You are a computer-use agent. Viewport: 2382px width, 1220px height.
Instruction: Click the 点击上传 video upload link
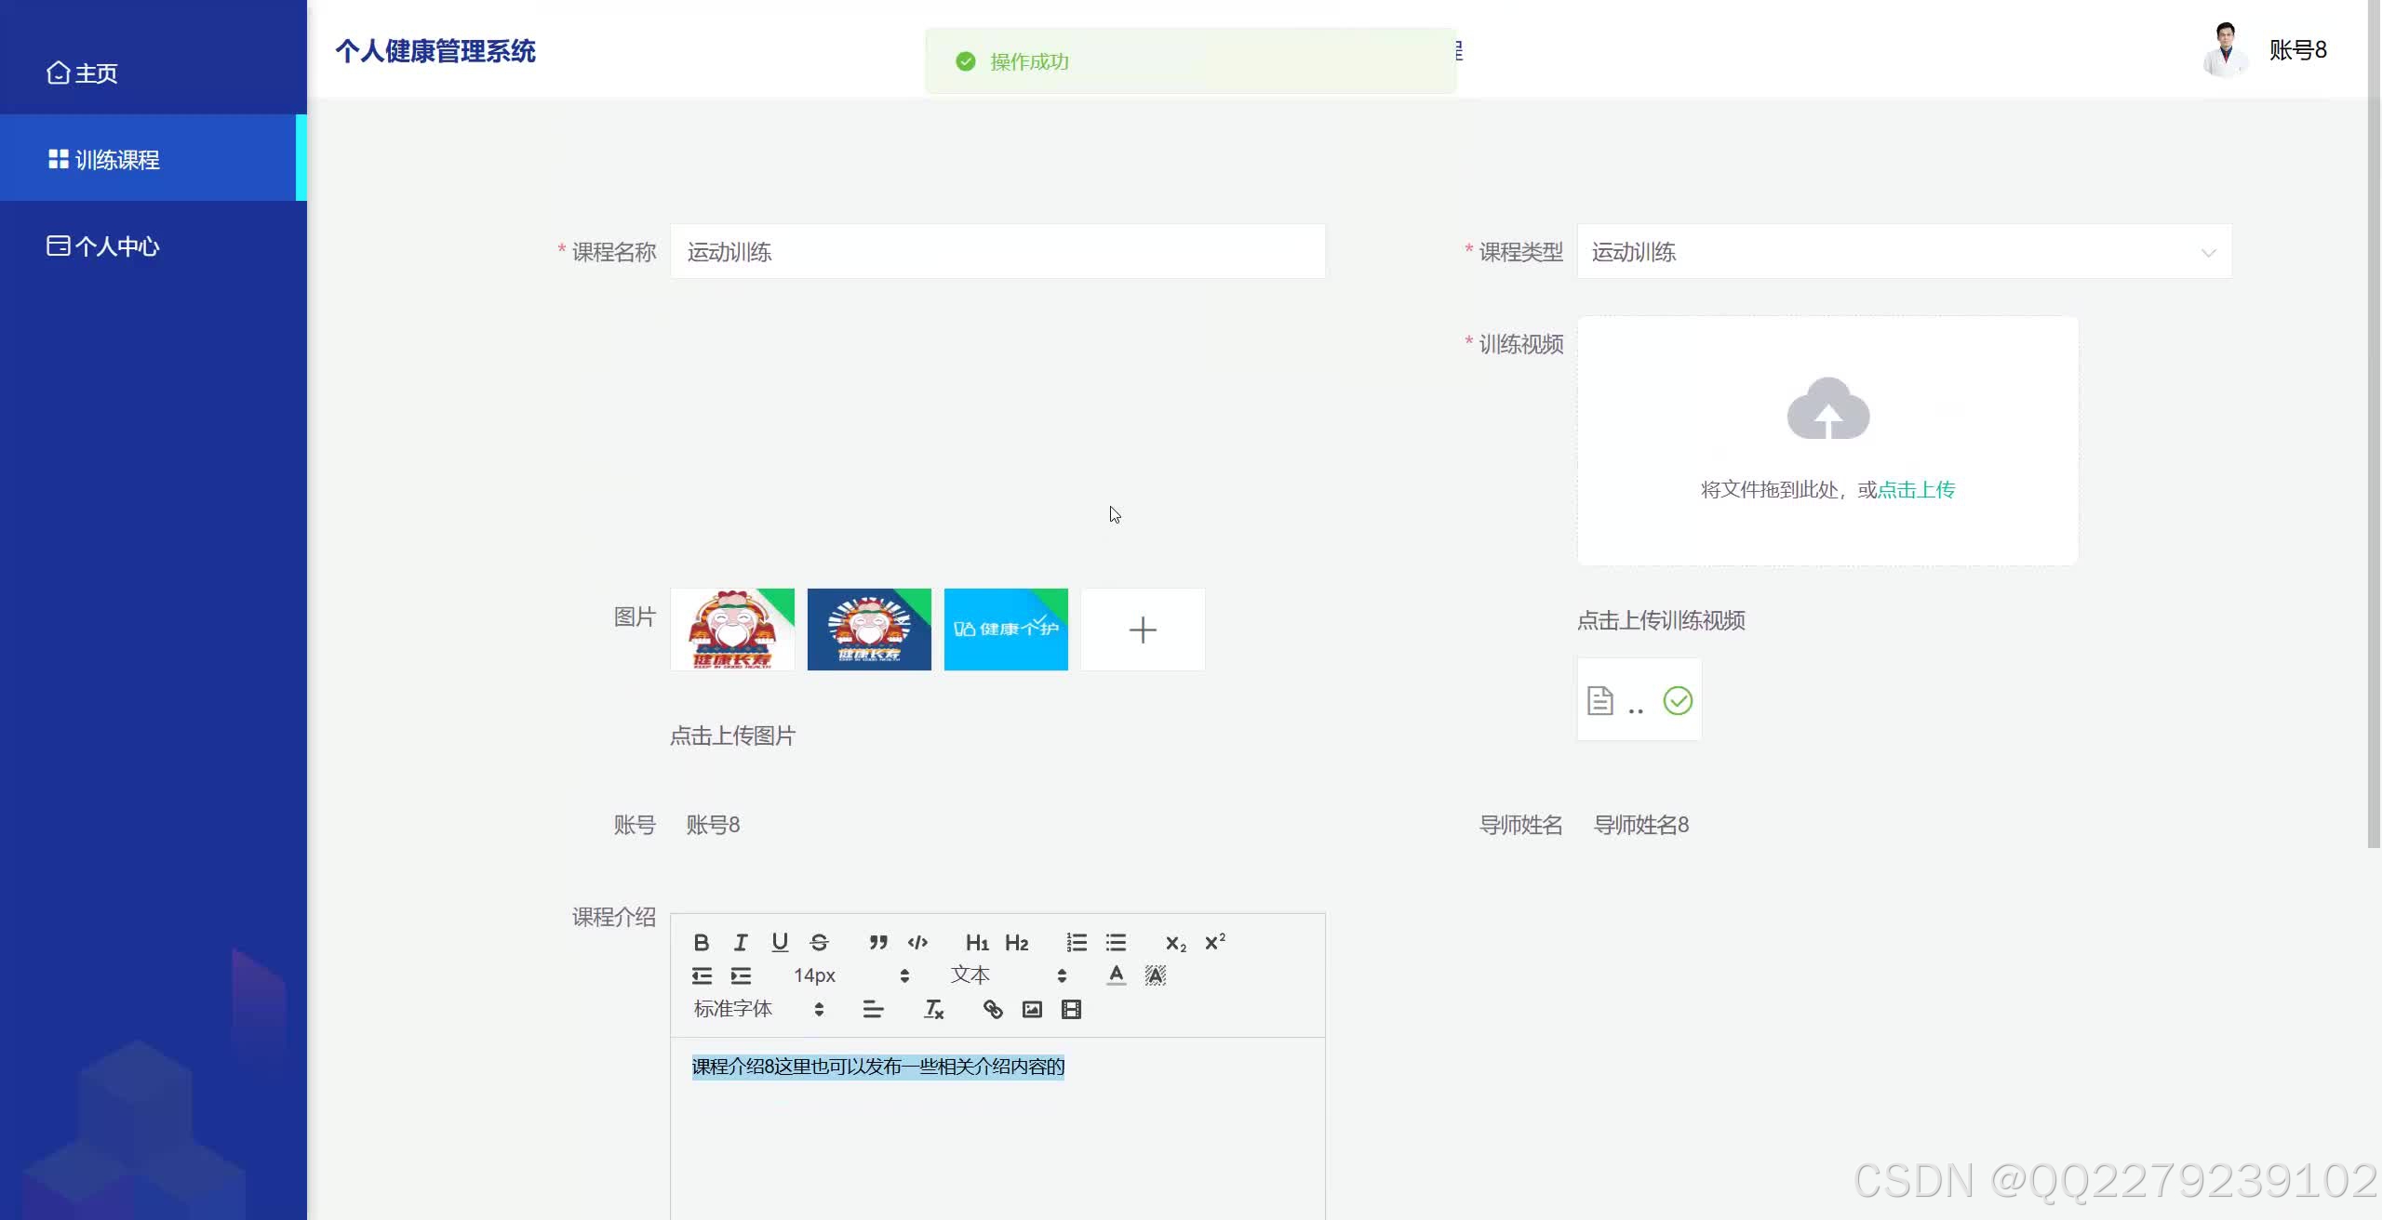point(1916,490)
